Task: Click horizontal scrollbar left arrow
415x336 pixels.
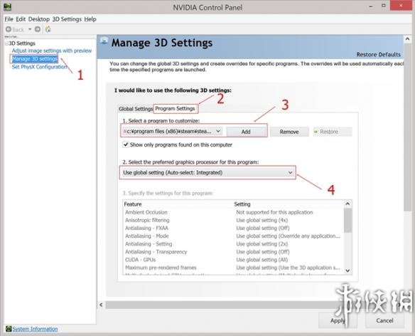Action: tap(101, 305)
